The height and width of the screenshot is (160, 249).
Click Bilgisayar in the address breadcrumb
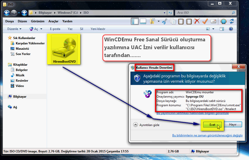pos(45,13)
